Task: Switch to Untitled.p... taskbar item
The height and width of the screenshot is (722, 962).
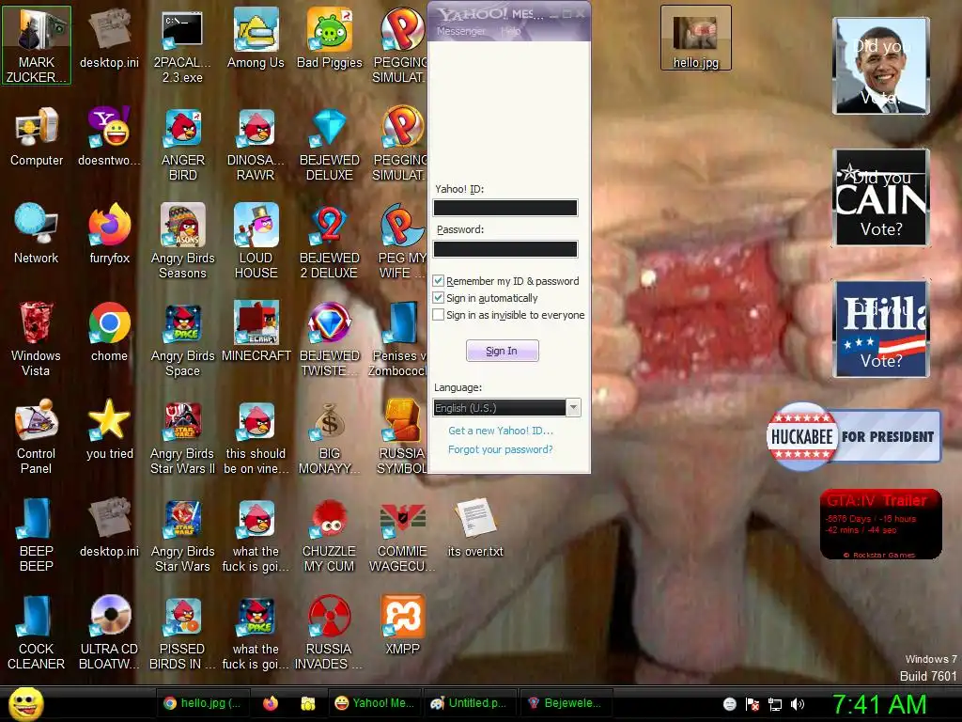Action: pyautogui.click(x=470, y=703)
